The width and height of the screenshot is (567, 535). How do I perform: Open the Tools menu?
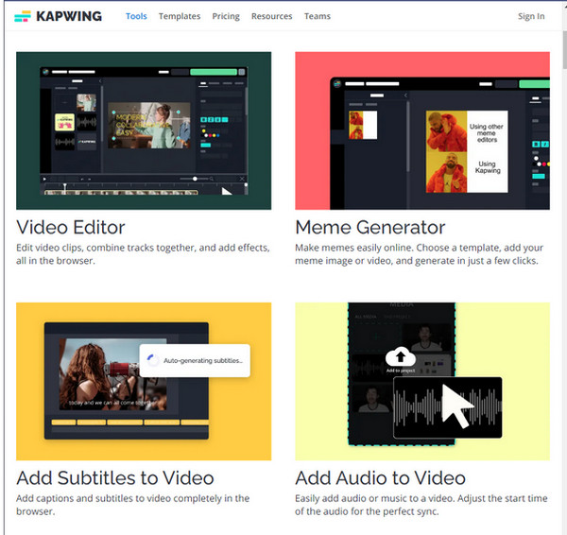pos(136,16)
